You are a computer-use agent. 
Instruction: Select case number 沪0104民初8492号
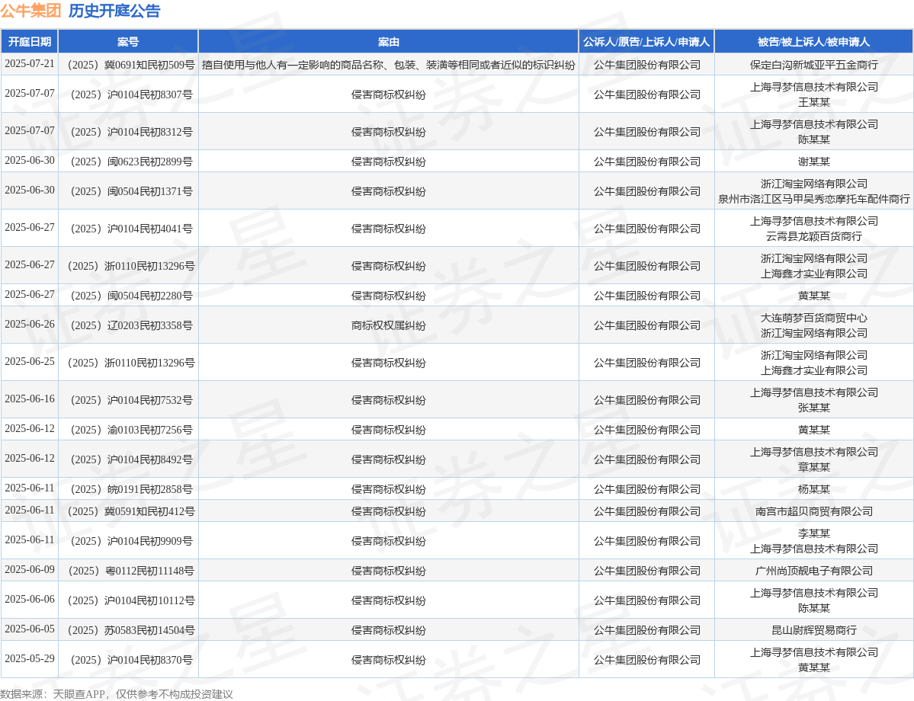[x=128, y=459]
